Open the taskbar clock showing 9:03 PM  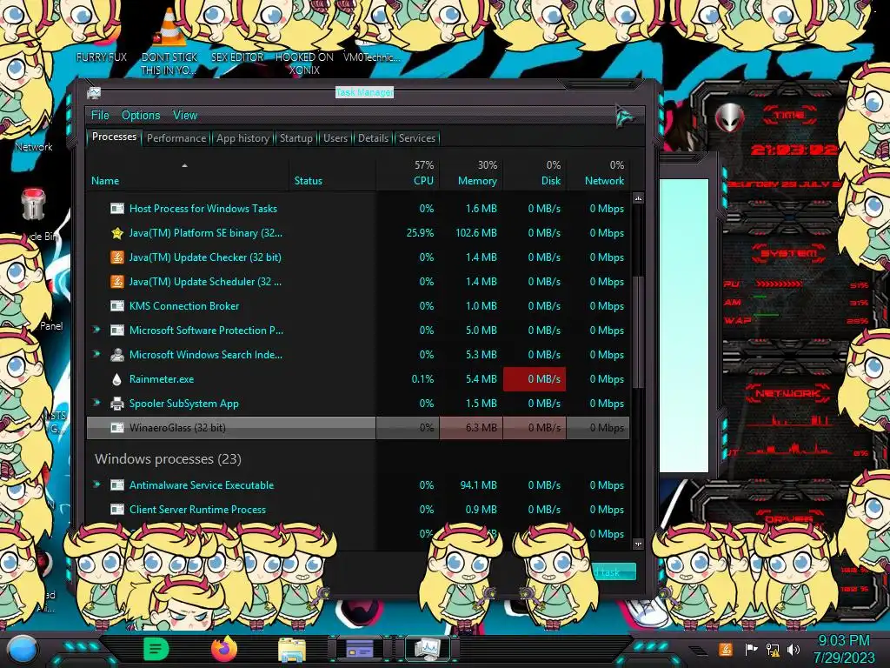click(x=843, y=650)
